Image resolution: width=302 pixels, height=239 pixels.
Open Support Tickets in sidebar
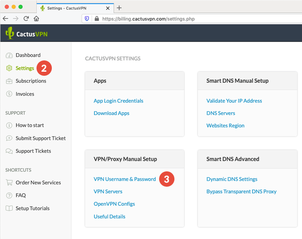33,151
